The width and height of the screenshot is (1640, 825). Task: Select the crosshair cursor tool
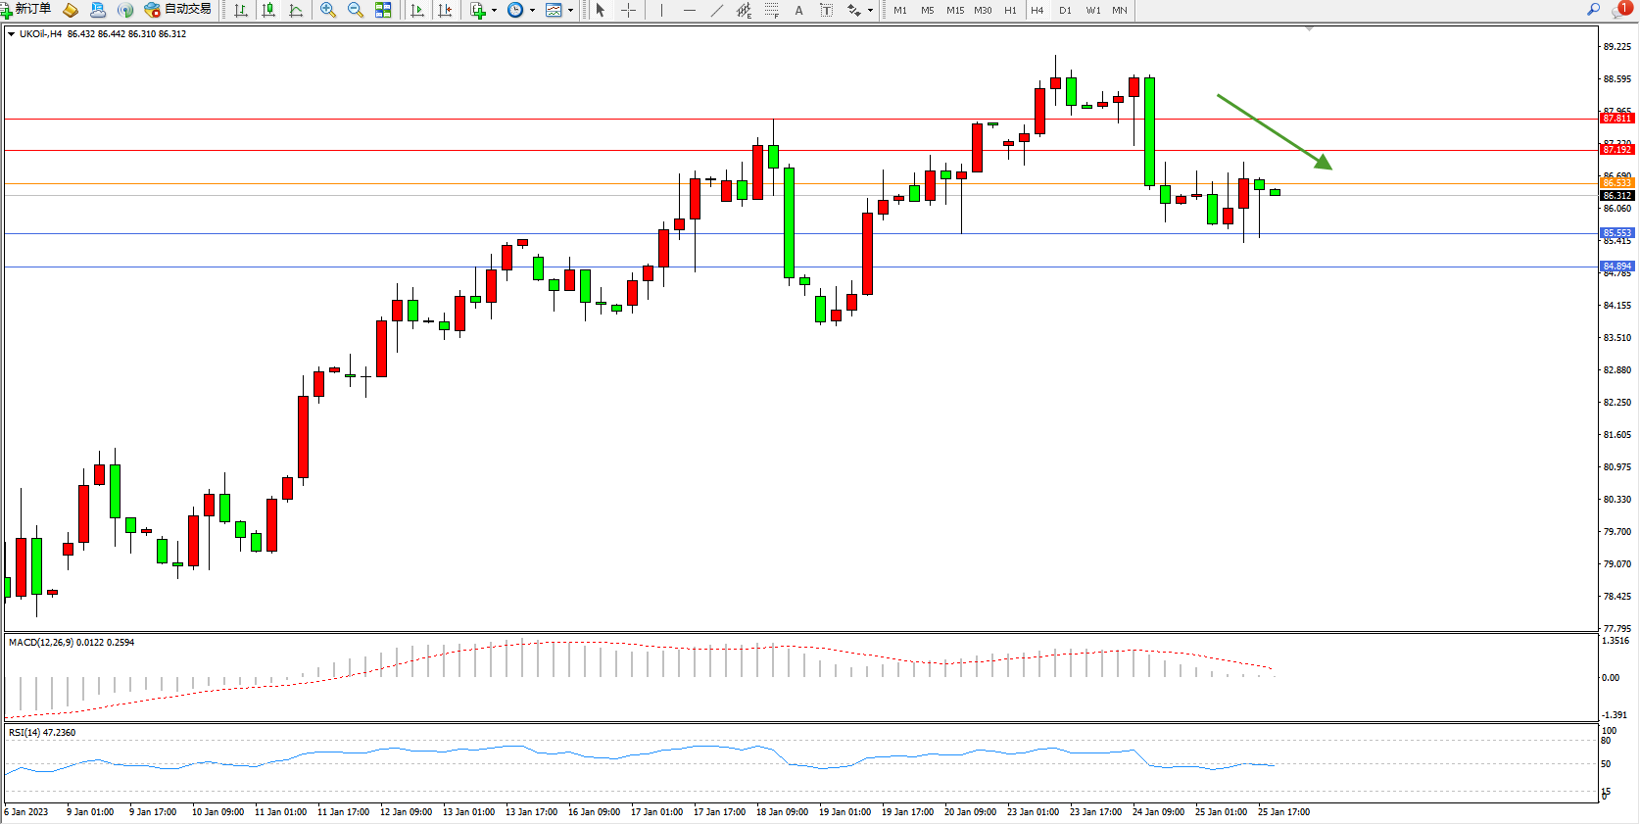[x=629, y=10]
